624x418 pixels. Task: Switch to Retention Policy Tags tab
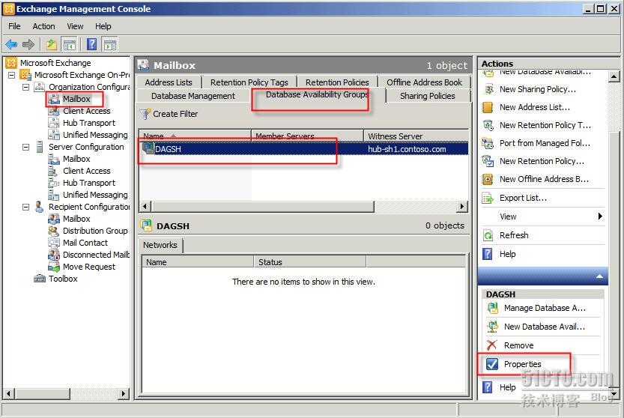[249, 82]
